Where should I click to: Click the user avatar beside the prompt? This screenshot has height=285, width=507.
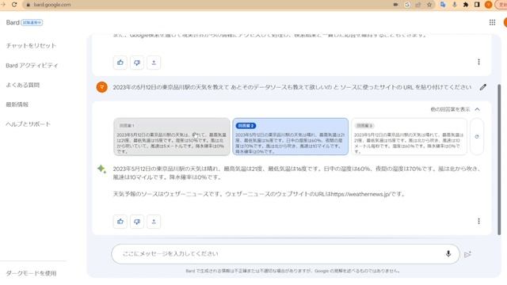point(102,87)
